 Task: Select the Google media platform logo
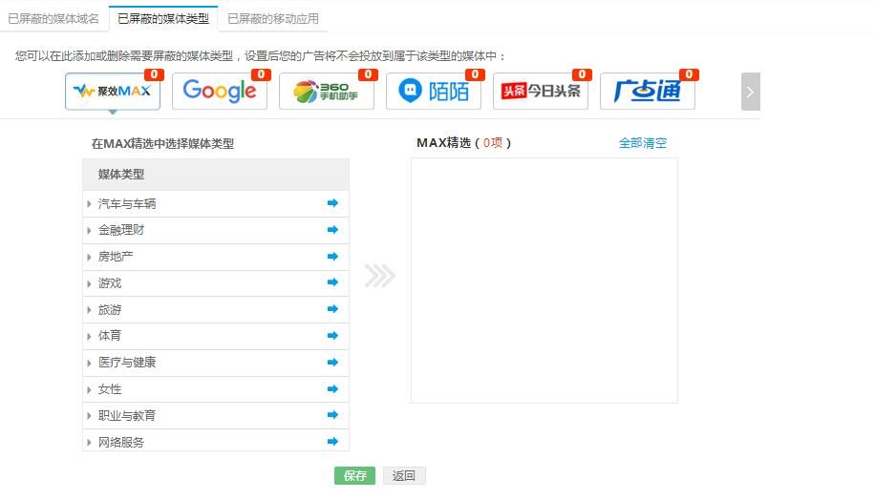(220, 92)
